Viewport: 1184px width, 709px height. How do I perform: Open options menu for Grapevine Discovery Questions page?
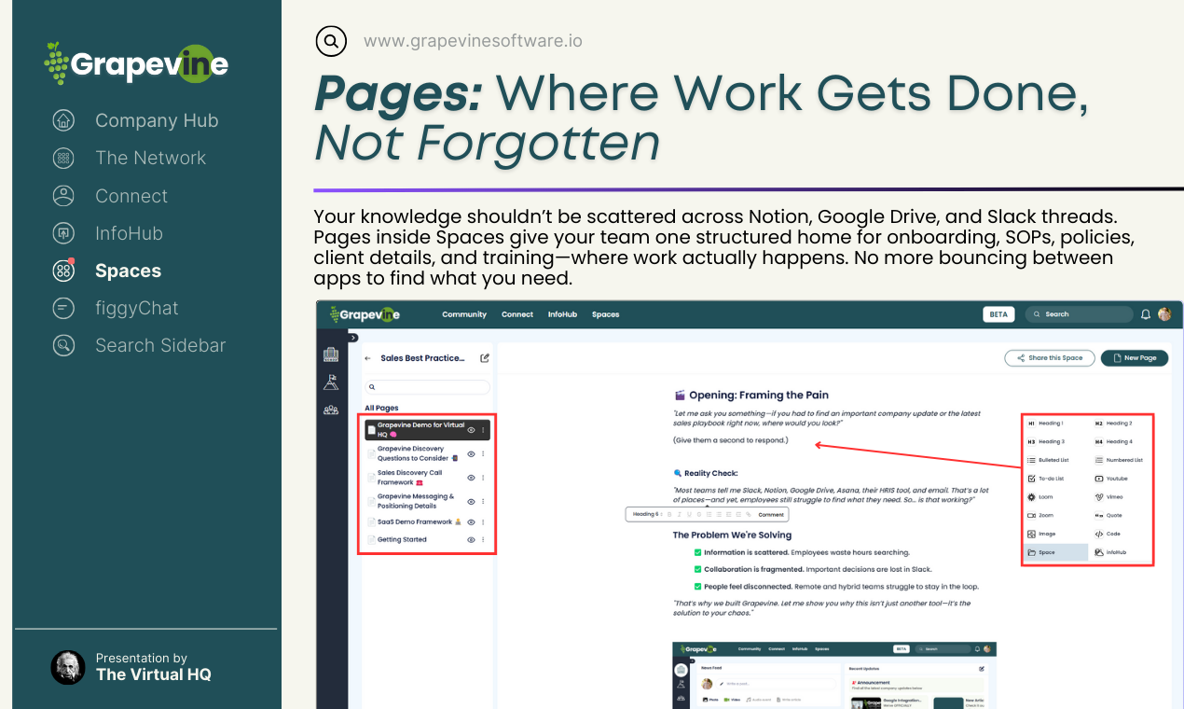483,454
